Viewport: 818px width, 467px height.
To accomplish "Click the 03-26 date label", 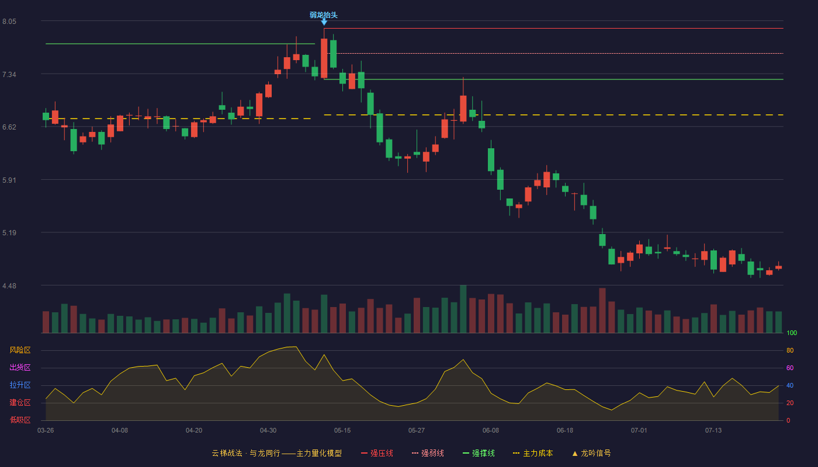I will tap(46, 430).
